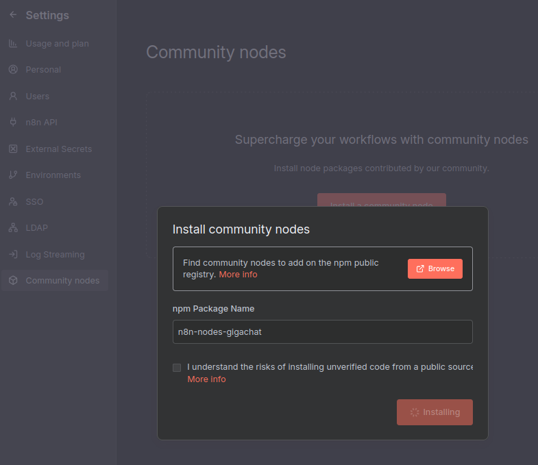
Task: Click the Settings heading text
Action: point(47,15)
